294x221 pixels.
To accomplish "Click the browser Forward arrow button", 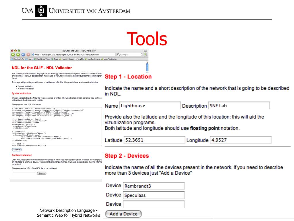I will coord(18,55).
